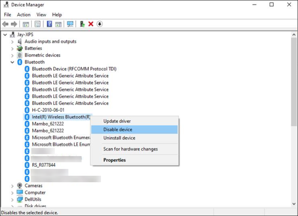This screenshot has height=216, width=298.
Task: Collapse the Bluetooth category
Action: pyautogui.click(x=12, y=62)
